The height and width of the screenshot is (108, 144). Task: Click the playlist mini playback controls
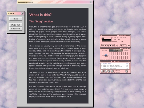117,72
